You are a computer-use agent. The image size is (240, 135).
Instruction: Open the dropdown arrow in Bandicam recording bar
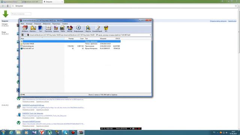(130, 129)
